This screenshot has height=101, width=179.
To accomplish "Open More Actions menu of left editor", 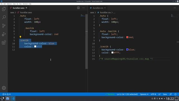I will (83, 8).
